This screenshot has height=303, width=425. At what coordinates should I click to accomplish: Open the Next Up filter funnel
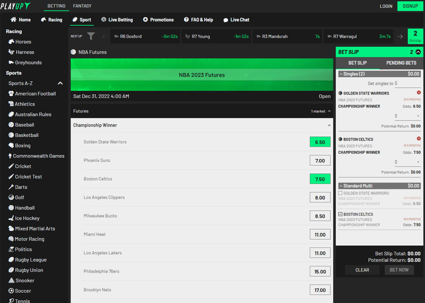(91, 36)
